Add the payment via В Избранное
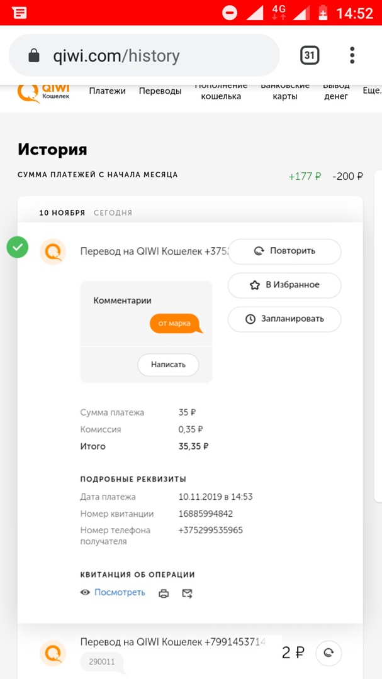Viewport: 382px width, 679px height. [x=284, y=285]
